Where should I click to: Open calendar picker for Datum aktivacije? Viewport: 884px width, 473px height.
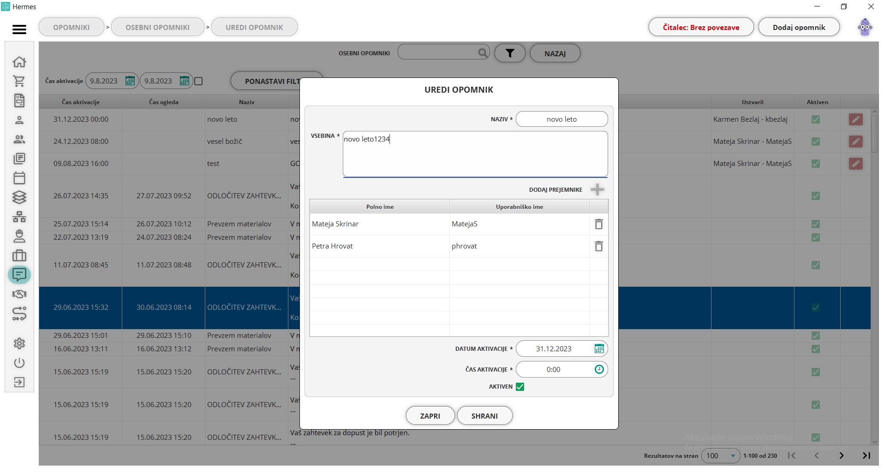pyautogui.click(x=599, y=349)
